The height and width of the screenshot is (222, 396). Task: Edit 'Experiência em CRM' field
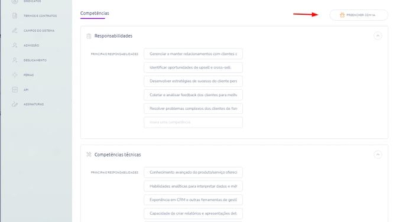[193, 200]
